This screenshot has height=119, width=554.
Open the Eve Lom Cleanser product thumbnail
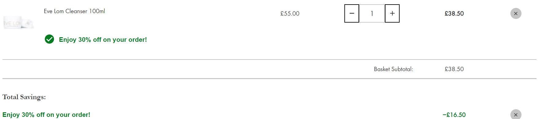pos(18,23)
